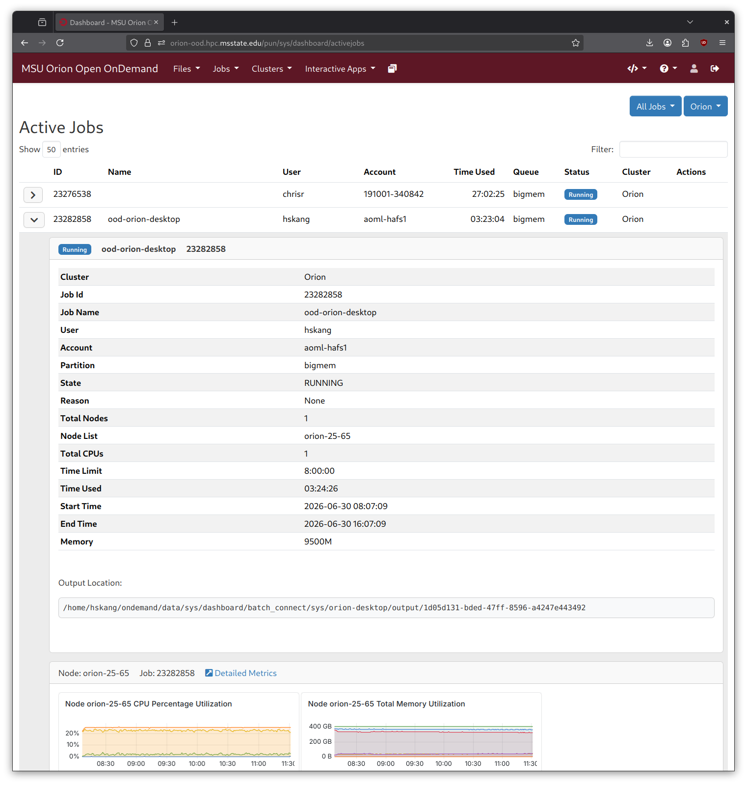Viewport: 747px width, 785px height.
Task: Open the All Jobs dropdown
Action: 655,107
